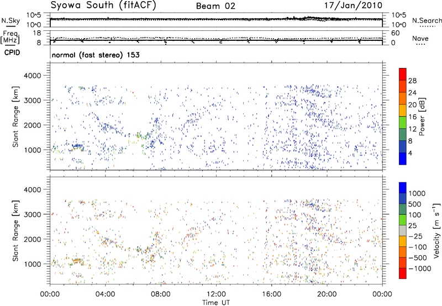Screen dimensions: 442x306
Task: Select the '1000' range tick in the velocity panel
Action: 32,264
